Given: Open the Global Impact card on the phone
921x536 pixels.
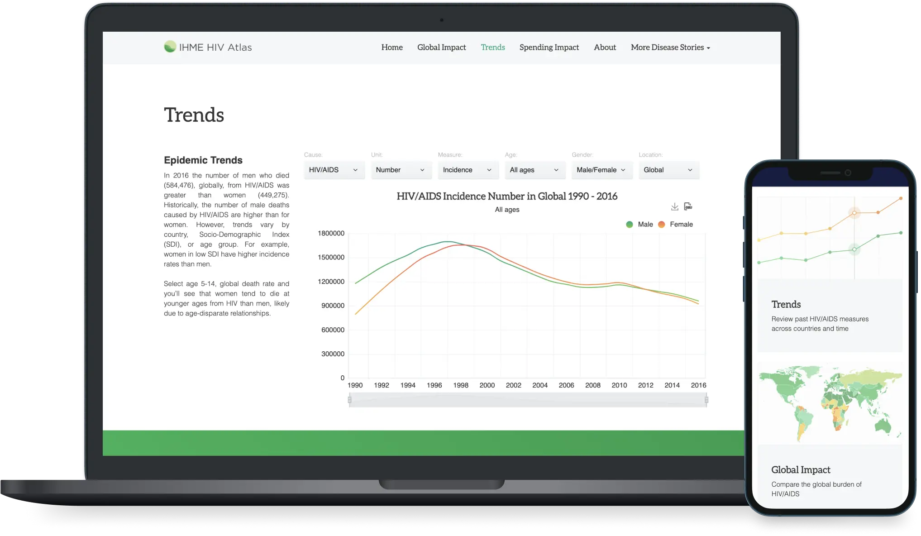Looking at the screenshot, I should [x=830, y=435].
